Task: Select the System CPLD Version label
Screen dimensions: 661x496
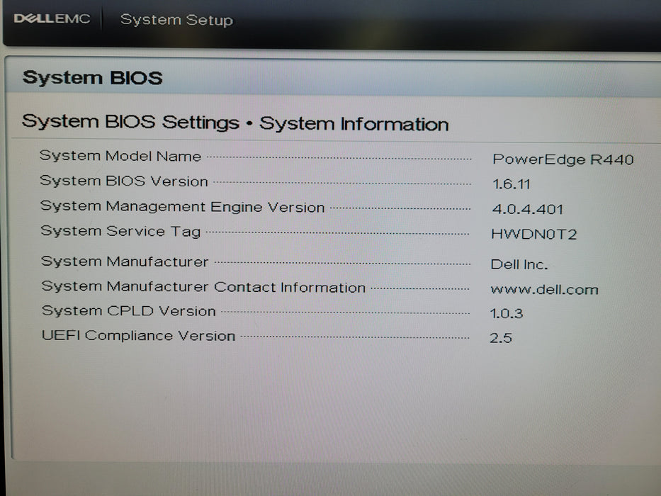Action: pyautogui.click(x=128, y=311)
